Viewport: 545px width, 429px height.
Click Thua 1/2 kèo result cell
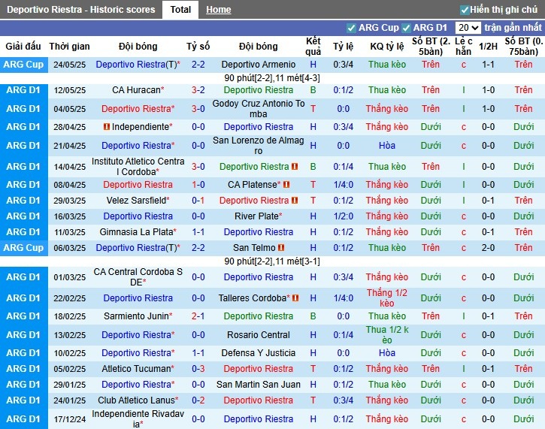(387, 335)
